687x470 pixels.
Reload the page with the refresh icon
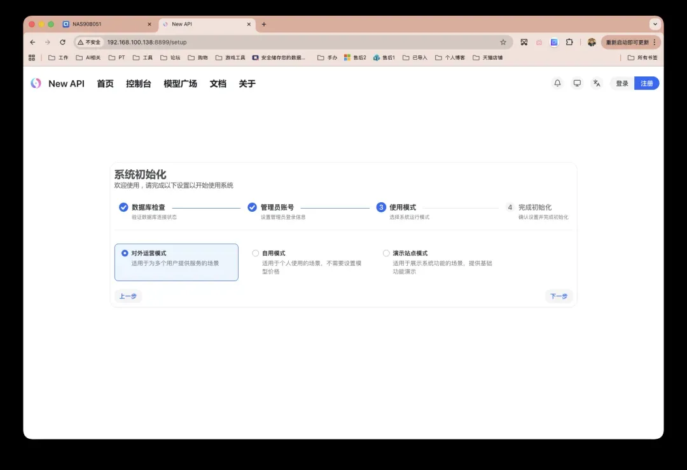point(62,42)
